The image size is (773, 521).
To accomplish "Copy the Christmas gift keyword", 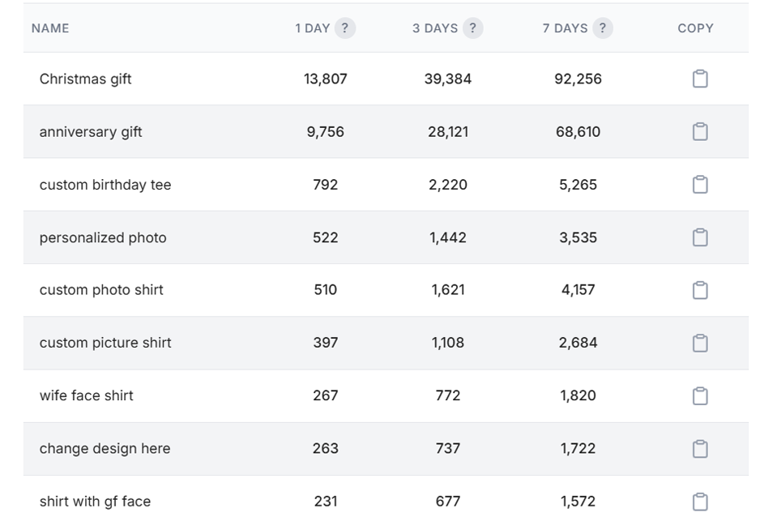I will pos(700,79).
